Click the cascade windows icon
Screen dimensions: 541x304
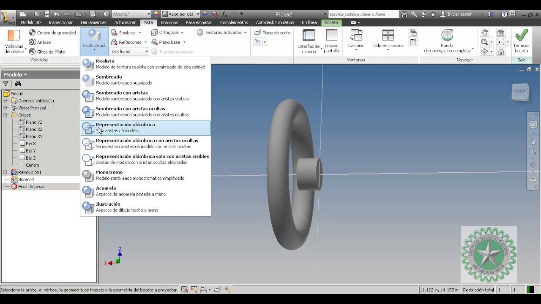[413, 33]
